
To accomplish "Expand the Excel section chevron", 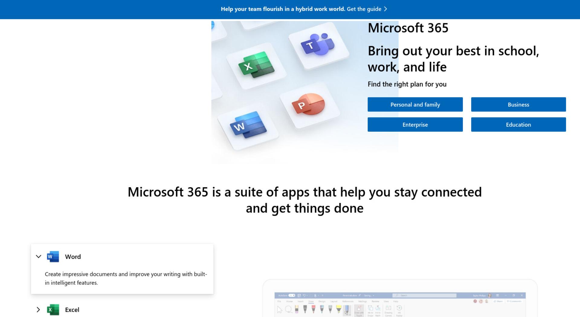I will tap(38, 309).
